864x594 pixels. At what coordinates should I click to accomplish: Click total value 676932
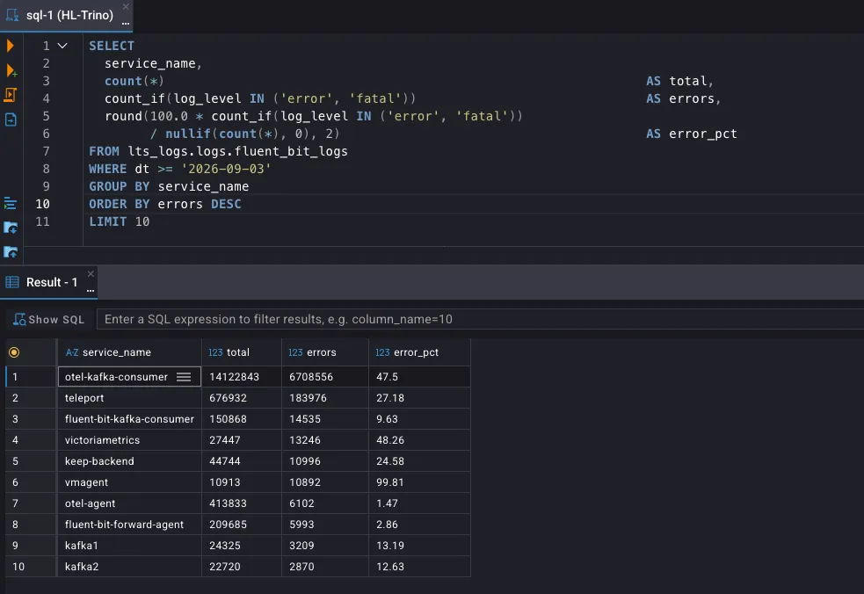coord(242,398)
